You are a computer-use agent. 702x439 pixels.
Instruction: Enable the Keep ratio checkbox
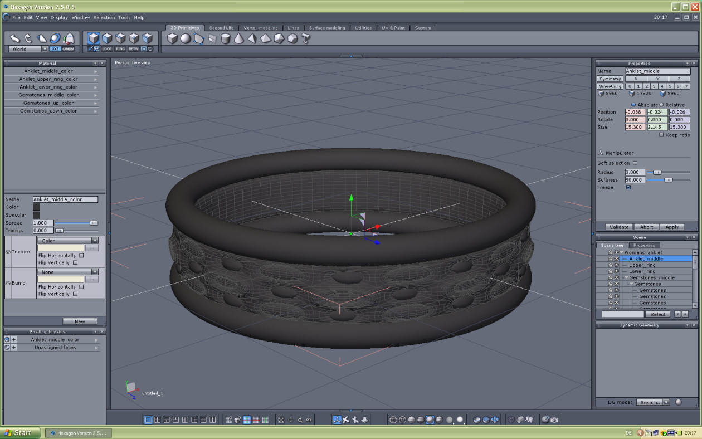661,135
